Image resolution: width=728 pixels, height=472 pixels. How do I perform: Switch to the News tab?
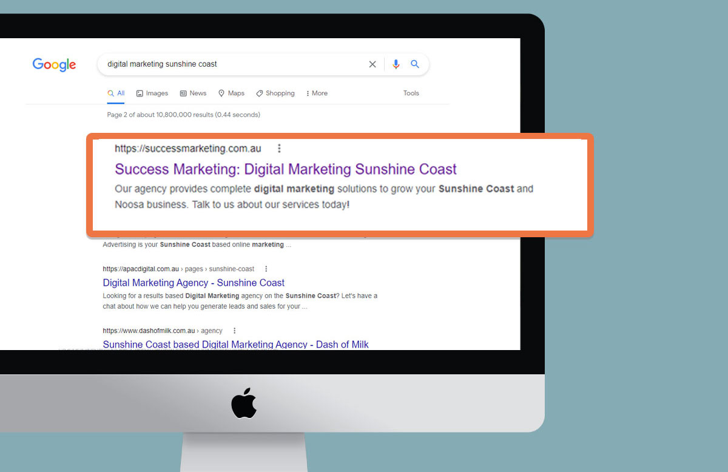pos(194,93)
